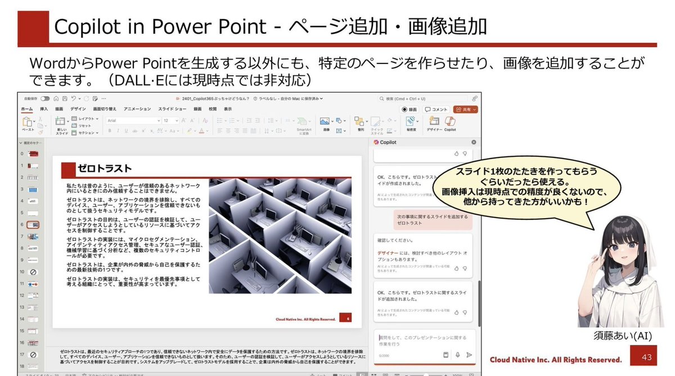
Task: Click the 検索 search field
Action: (423, 98)
